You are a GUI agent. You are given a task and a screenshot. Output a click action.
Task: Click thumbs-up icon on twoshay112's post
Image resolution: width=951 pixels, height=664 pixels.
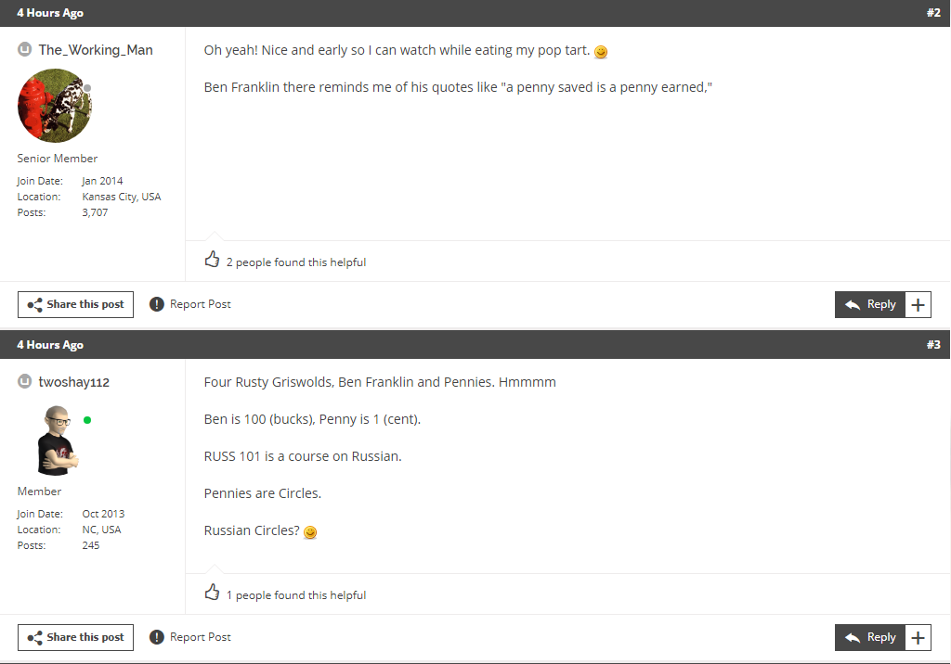212,592
